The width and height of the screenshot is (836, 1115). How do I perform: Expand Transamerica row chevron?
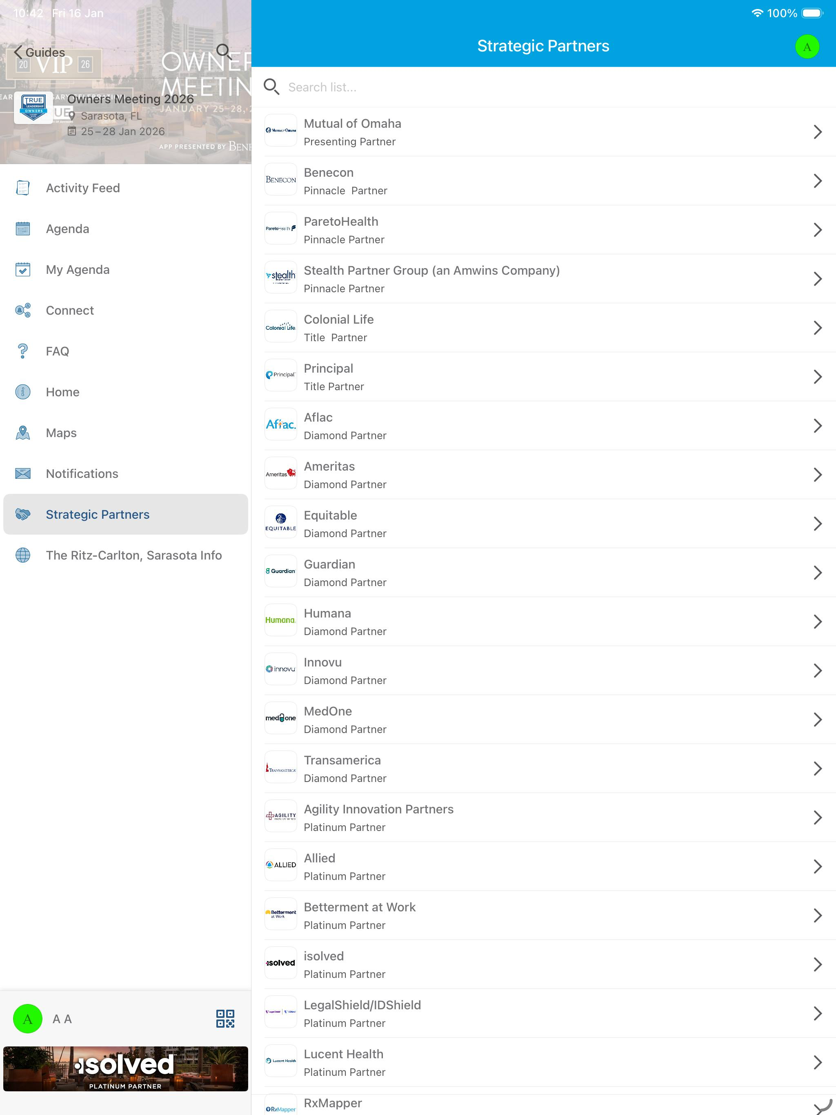[818, 769]
